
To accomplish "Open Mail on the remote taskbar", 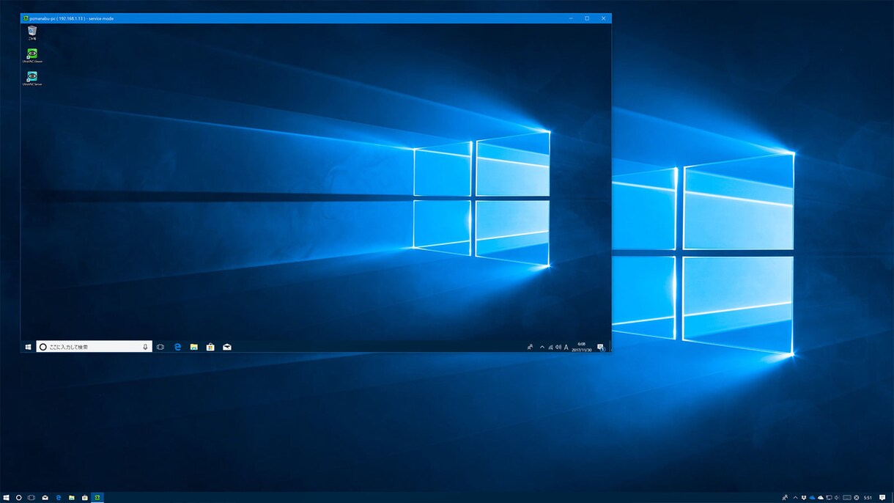I will tap(227, 347).
